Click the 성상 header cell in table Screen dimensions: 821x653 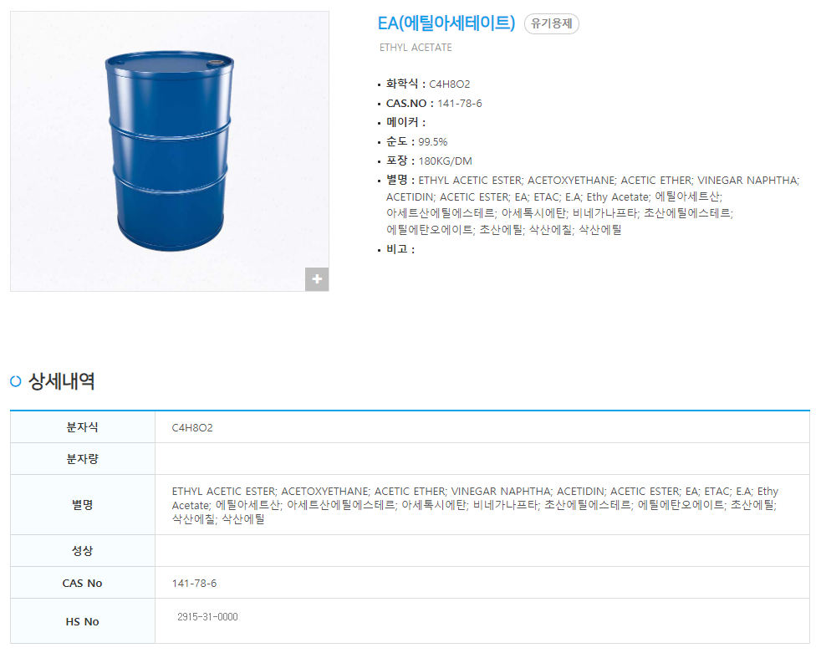[x=82, y=551]
